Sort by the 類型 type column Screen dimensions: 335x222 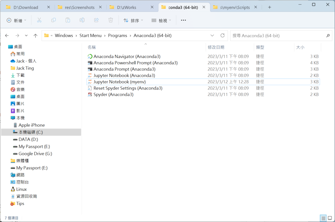pos(260,47)
